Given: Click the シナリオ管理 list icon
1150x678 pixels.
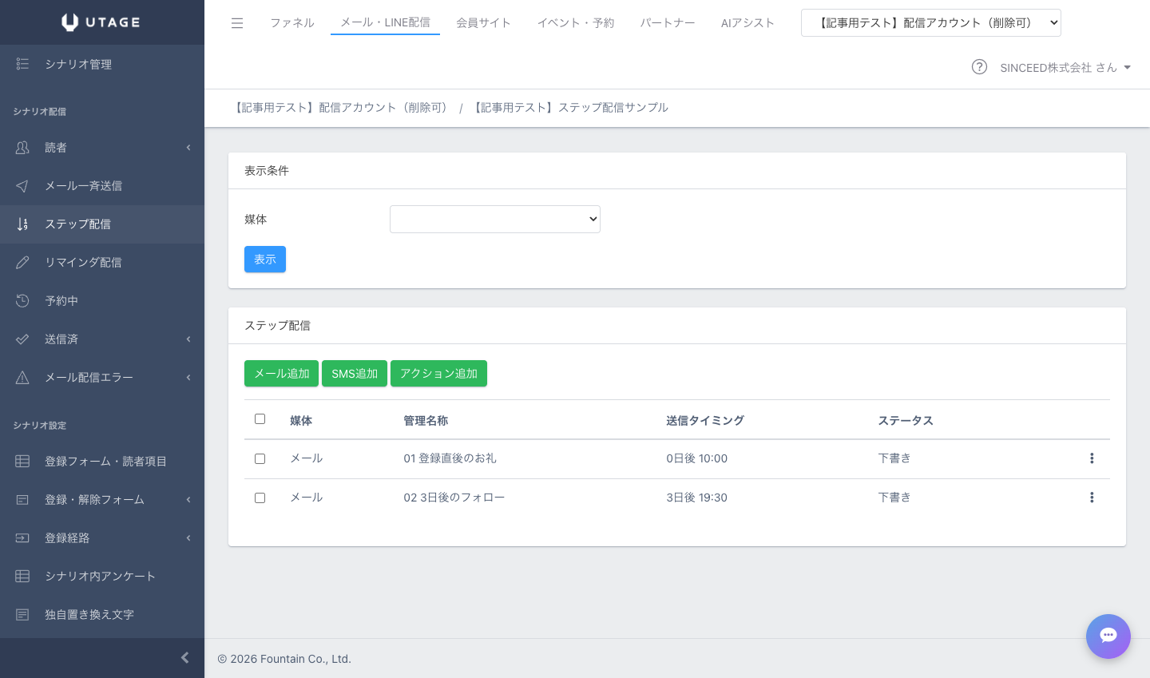Looking at the screenshot, I should [22, 64].
